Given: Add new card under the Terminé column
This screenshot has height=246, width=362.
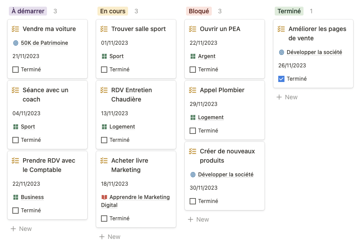Looking at the screenshot, I should pyautogui.click(x=287, y=97).
